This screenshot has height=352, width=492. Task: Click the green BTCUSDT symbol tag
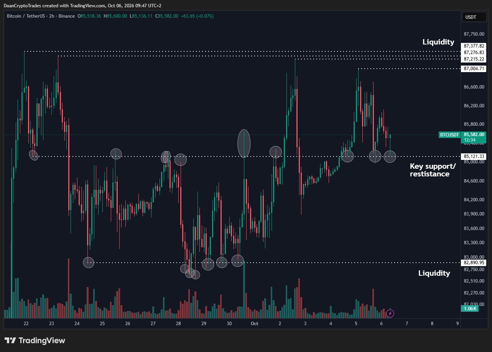[450, 135]
